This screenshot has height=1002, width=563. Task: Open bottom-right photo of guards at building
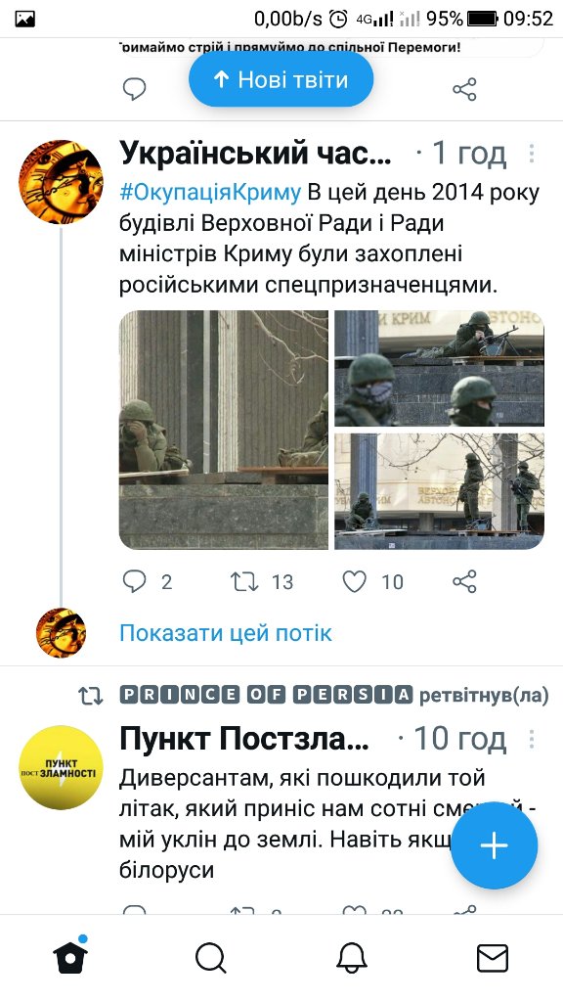(439, 491)
